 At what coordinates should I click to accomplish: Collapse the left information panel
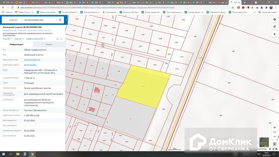[x=66, y=20]
